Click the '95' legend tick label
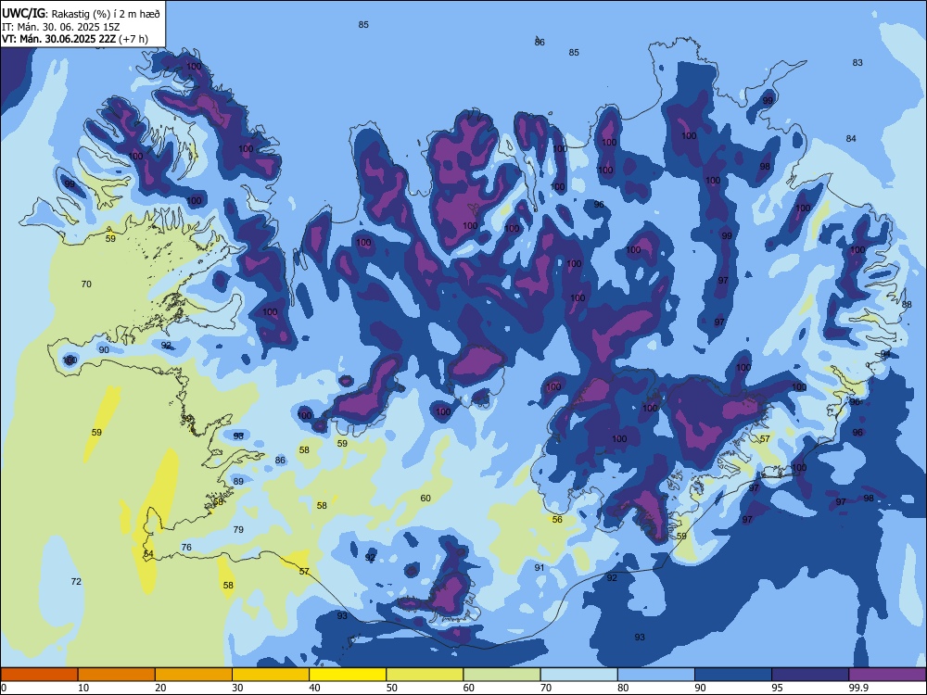The image size is (927, 695). 777,688
